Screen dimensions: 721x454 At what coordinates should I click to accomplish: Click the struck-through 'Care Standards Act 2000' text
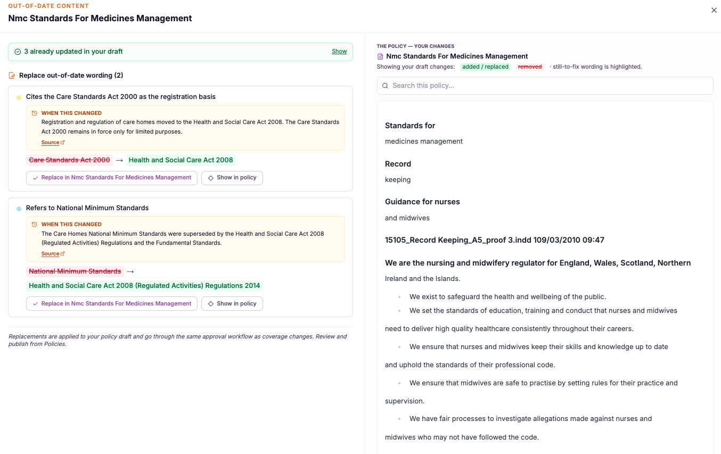[x=69, y=160]
